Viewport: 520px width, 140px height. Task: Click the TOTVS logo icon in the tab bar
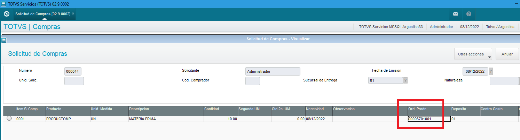point(6,14)
